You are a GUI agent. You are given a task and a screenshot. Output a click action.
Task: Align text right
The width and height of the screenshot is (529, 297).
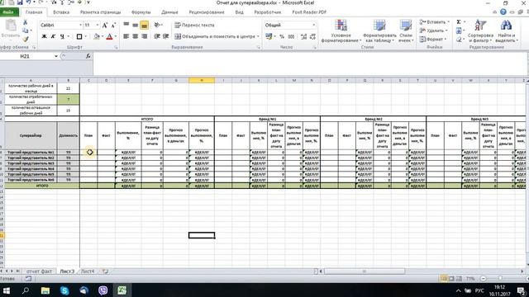pyautogui.click(x=144, y=36)
